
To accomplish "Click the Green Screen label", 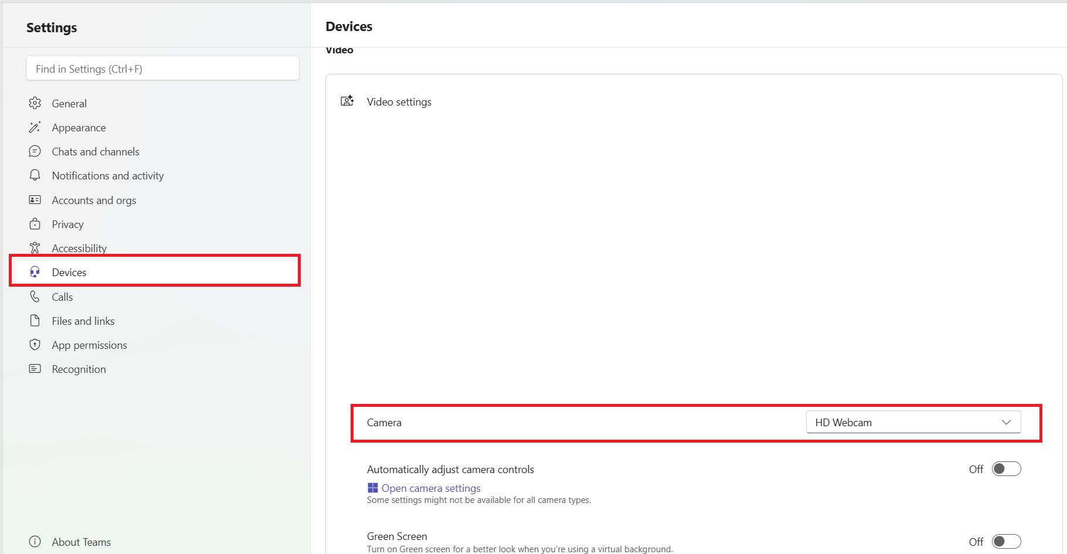I will (397, 536).
